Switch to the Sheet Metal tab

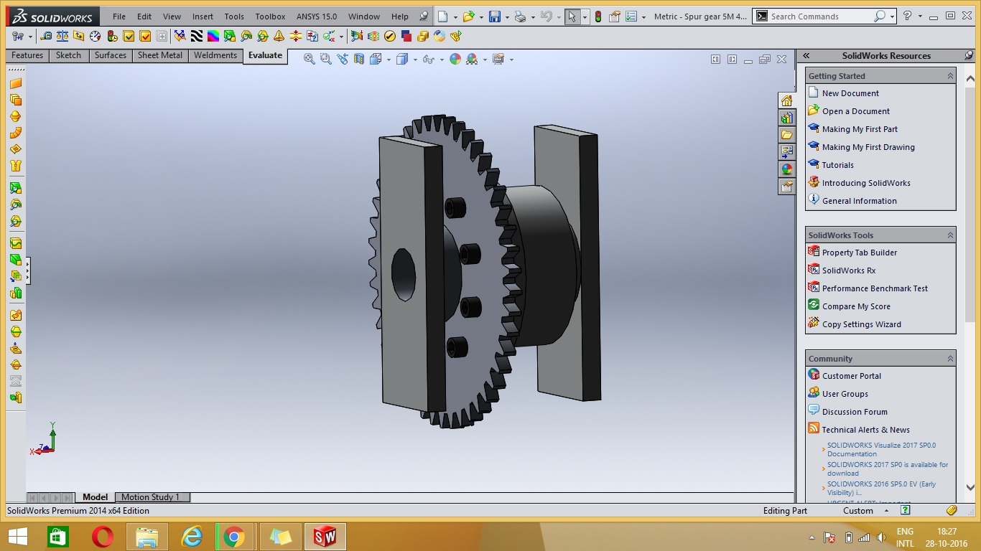pyautogui.click(x=160, y=55)
